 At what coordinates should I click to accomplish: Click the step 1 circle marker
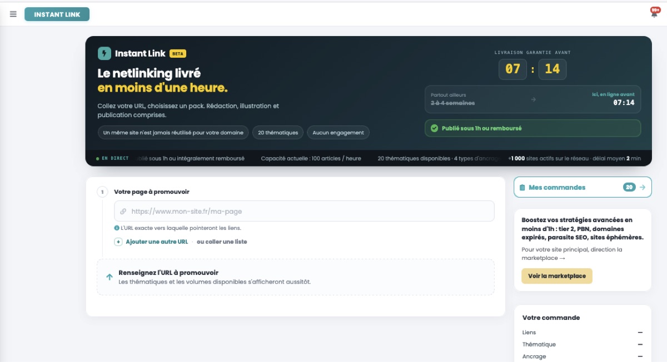point(102,192)
